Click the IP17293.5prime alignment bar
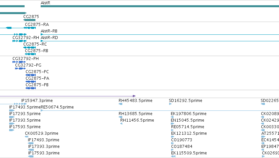This screenshot has height=158, width=279. click(x=12, y=117)
